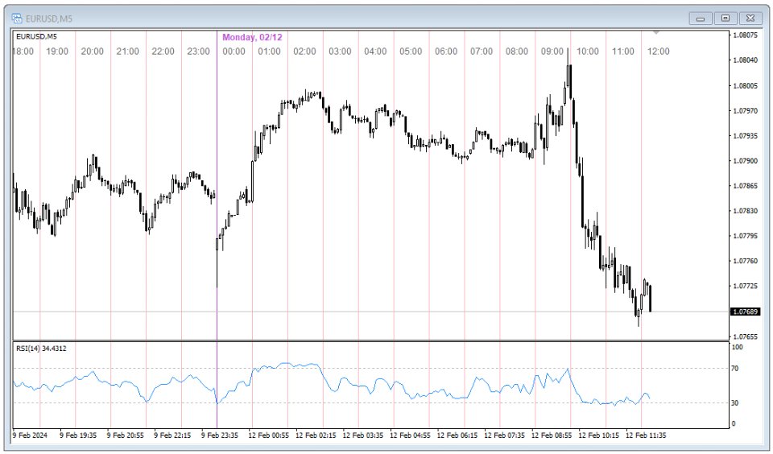773x454 pixels.
Task: Click the 12 Feb 02:15 time axis label
Action: 316,435
